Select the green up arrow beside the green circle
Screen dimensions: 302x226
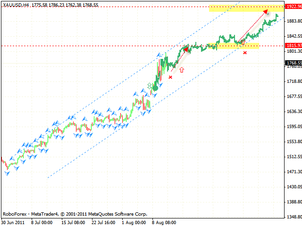[x=150, y=85]
